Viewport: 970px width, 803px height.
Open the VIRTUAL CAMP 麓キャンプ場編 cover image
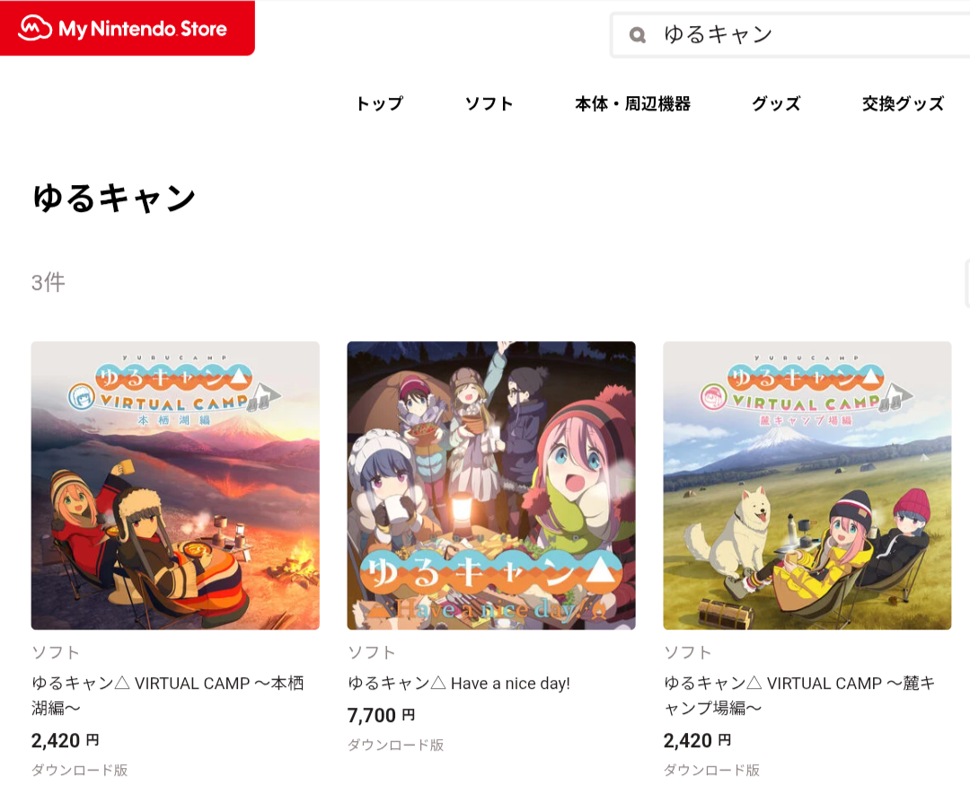(807, 486)
